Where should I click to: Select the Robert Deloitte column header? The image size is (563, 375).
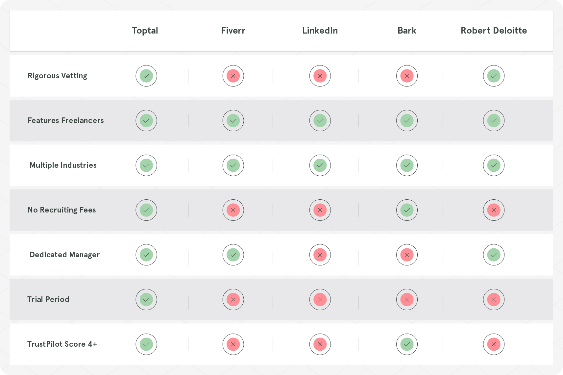(x=494, y=31)
